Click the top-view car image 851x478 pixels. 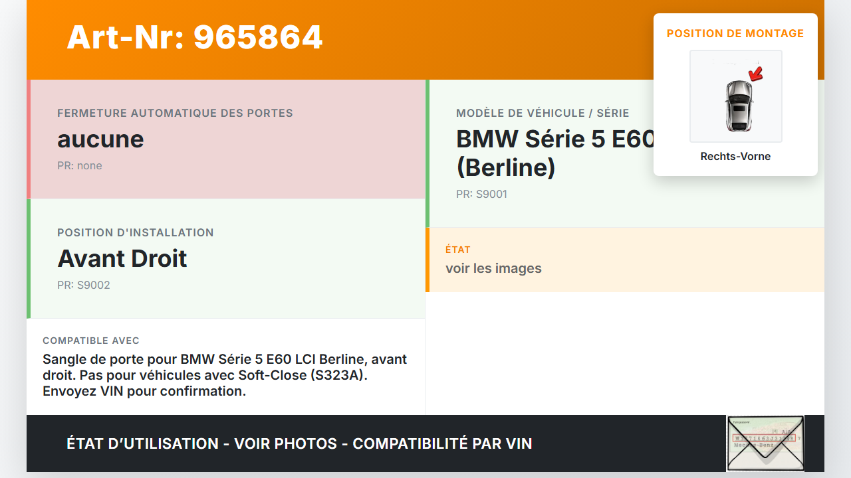(x=738, y=105)
